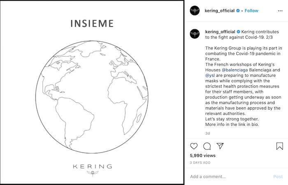Open the Kering profile picture in the header
288x185 pixels.
(195, 11)
